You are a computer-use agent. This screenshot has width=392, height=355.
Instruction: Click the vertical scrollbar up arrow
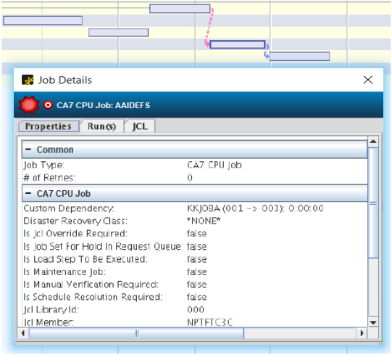coord(373,142)
